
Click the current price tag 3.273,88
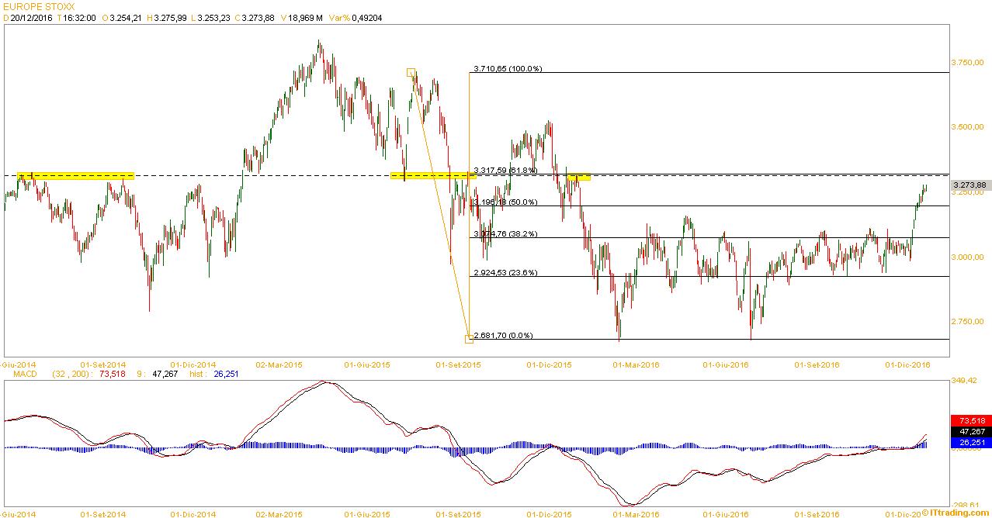click(969, 185)
